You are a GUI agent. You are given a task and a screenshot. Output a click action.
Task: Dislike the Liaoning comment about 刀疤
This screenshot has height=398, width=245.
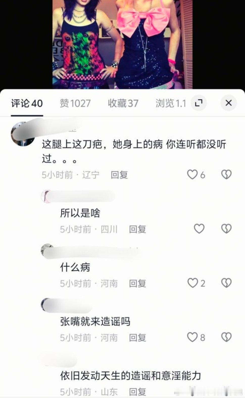226,175
